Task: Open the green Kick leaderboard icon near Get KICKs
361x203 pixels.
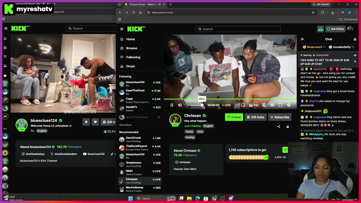Action: (x=320, y=29)
